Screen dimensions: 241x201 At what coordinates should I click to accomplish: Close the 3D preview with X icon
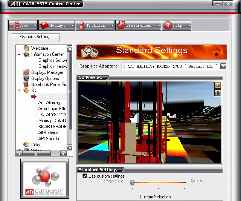[218, 85]
